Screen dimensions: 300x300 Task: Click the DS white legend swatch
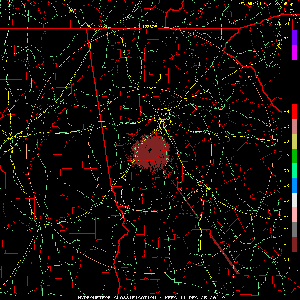(x=294, y=200)
